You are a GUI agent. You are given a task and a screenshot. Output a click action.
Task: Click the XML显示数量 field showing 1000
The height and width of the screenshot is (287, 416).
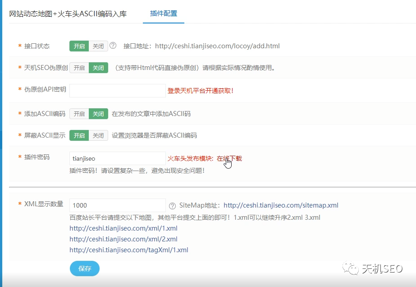(x=118, y=205)
